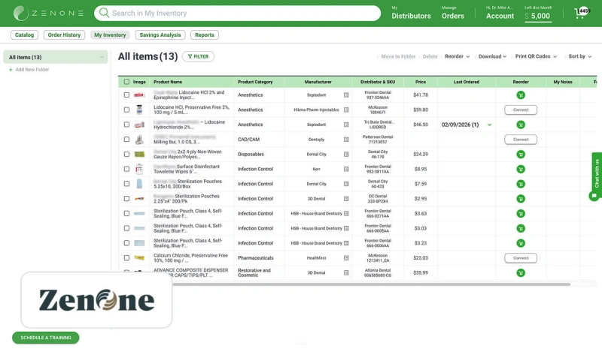Add Septodont Lidocaine Epinephrine item to cart
Viewport: 602px width, 349px height.
[521, 95]
